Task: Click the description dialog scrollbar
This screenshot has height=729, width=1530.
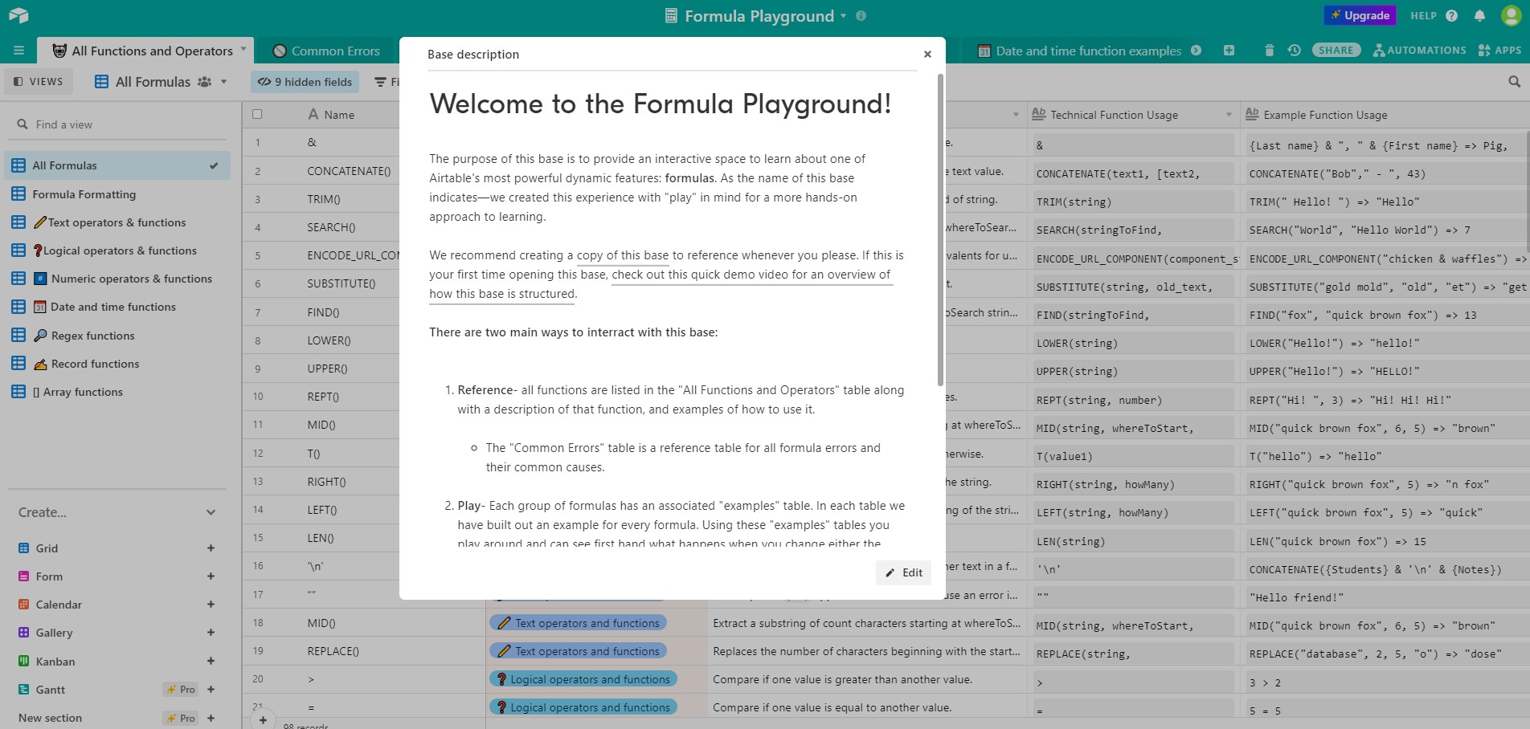Action: point(940,230)
